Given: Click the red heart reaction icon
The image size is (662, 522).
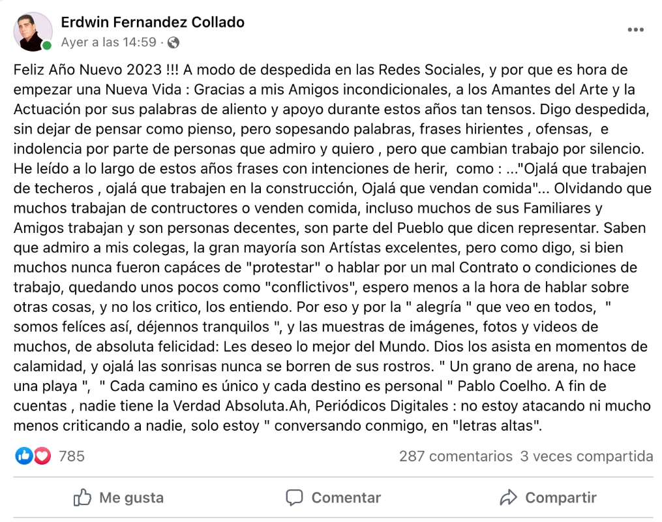Looking at the screenshot, I should (x=42, y=455).
